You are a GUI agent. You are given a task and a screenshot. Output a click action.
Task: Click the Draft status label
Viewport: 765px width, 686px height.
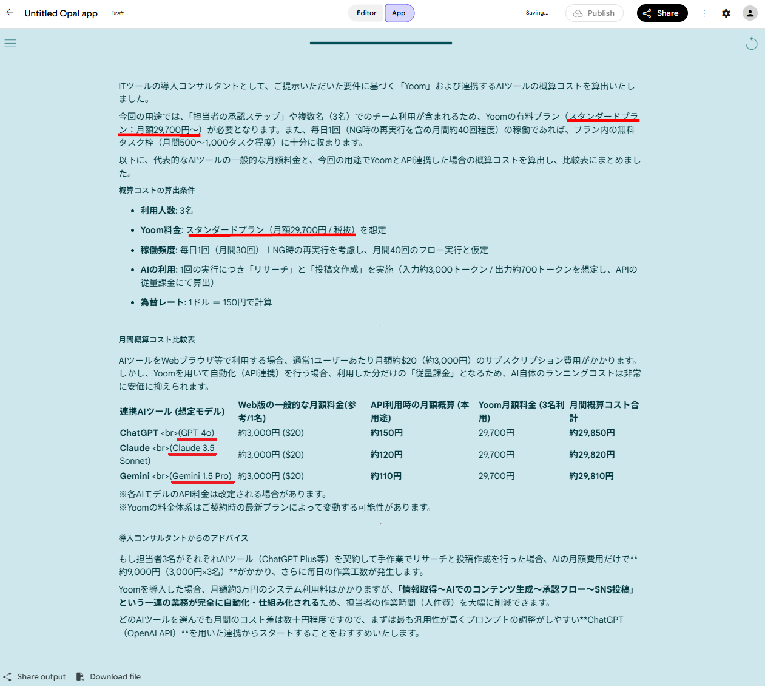[118, 13]
